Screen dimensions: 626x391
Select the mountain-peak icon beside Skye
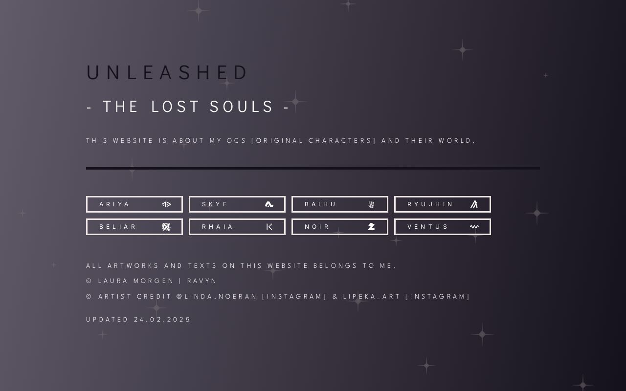tap(269, 204)
